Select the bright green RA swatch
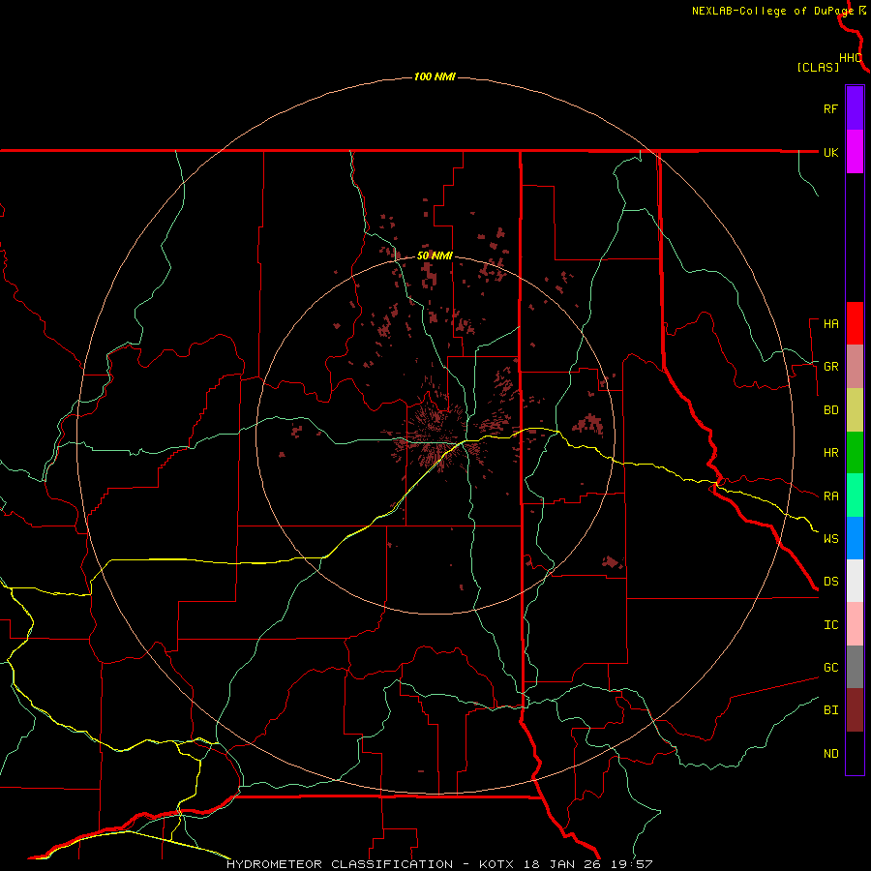The width and height of the screenshot is (871, 871). coord(855,496)
